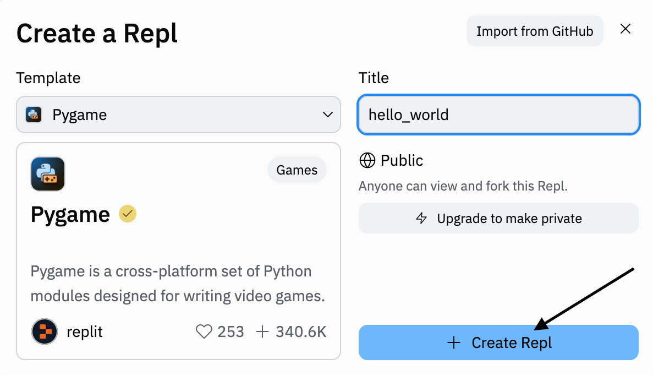
Task: Click the 253 likes count
Action: pos(231,331)
